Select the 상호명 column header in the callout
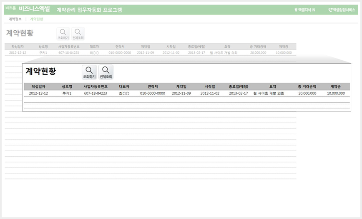 (x=67, y=86)
